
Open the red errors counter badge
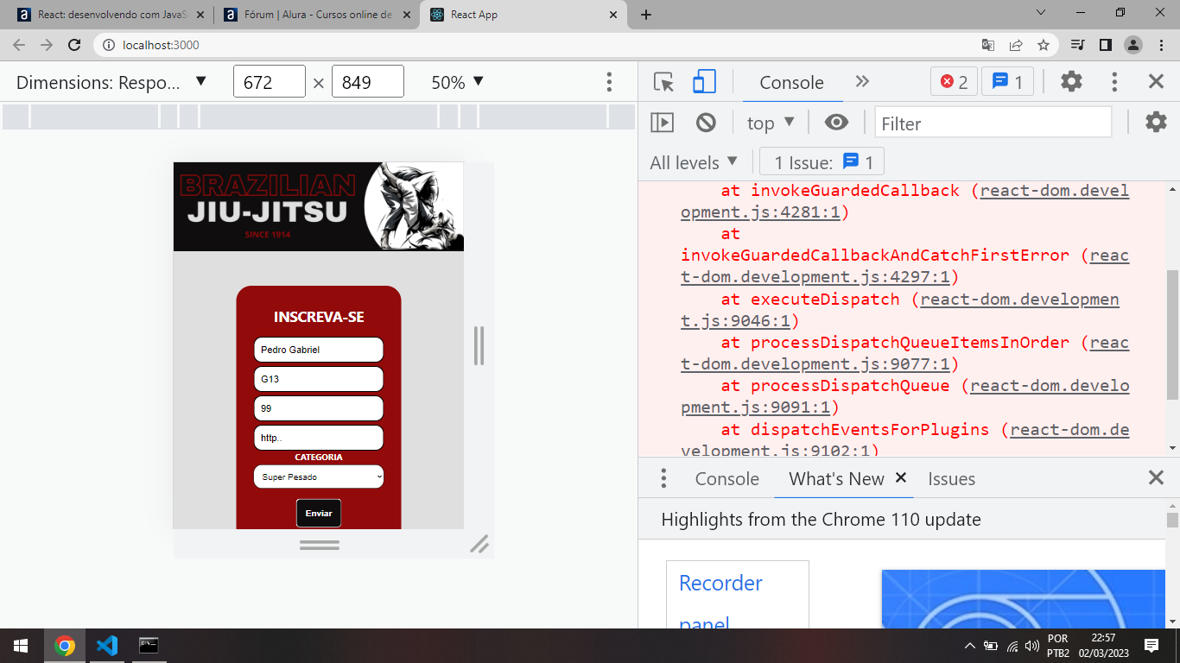click(x=954, y=82)
